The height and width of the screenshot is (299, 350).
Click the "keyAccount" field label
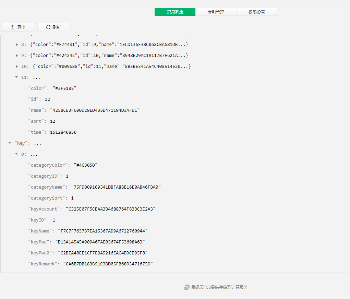click(x=44, y=209)
